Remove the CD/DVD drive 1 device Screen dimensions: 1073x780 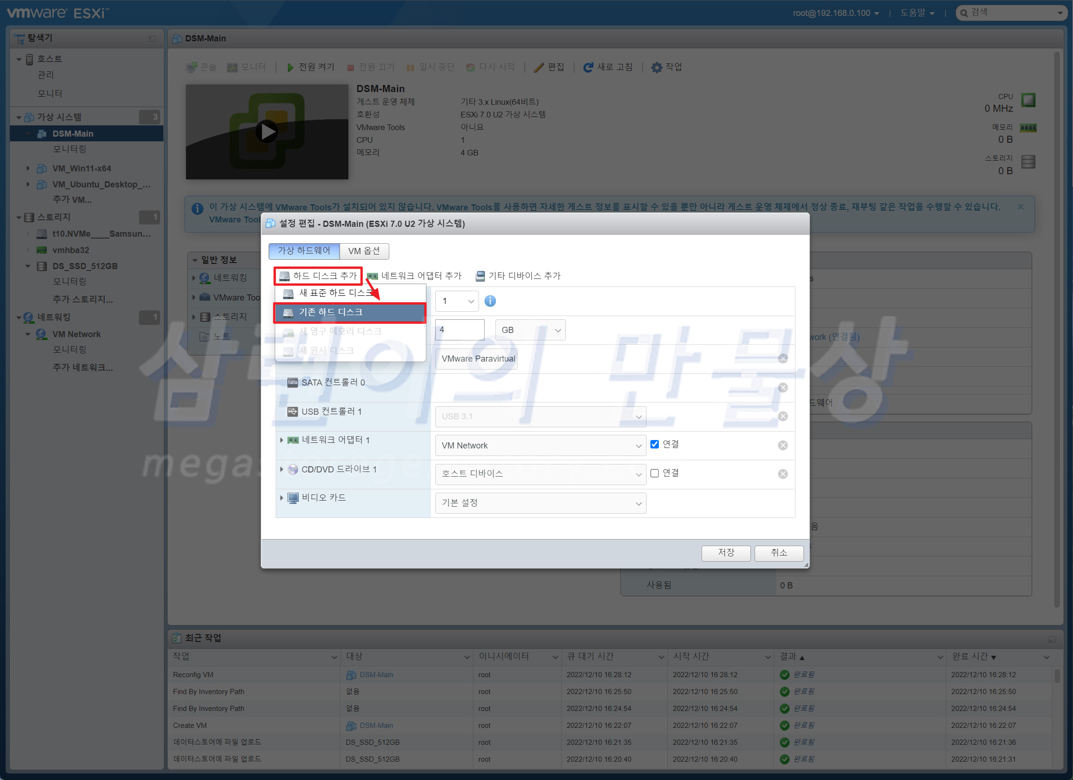pyautogui.click(x=782, y=474)
